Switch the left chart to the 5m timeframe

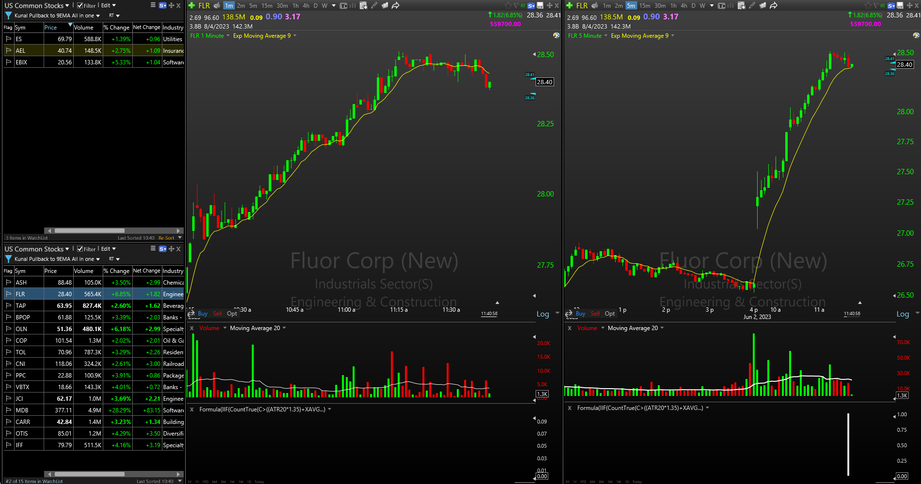point(253,5)
